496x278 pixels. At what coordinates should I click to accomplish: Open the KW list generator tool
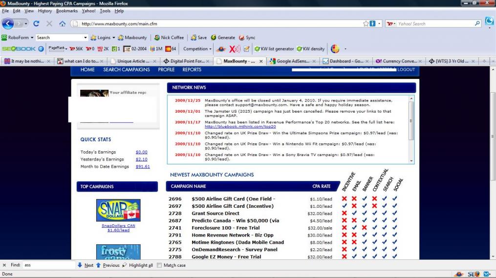coord(274,49)
